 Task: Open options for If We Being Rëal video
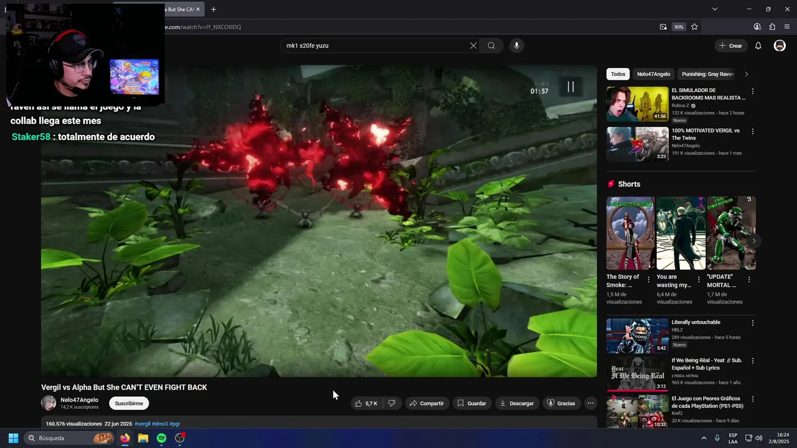[x=752, y=361]
